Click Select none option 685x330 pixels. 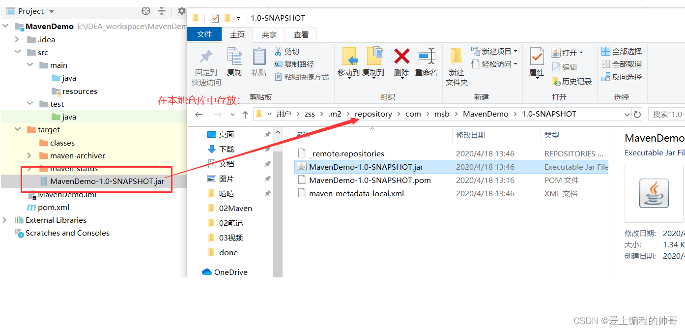click(x=622, y=64)
